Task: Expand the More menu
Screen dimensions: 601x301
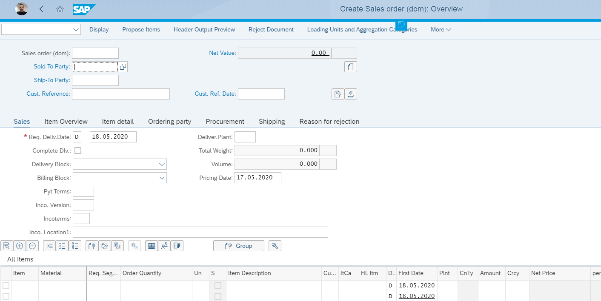Action: 441,29
